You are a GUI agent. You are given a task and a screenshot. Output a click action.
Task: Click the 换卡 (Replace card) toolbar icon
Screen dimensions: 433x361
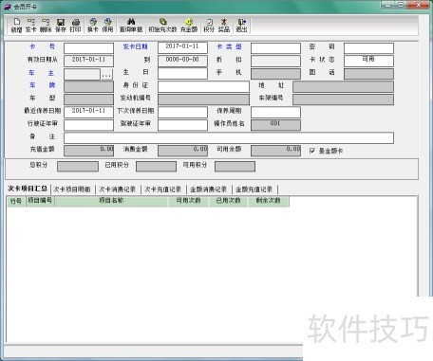(93, 26)
